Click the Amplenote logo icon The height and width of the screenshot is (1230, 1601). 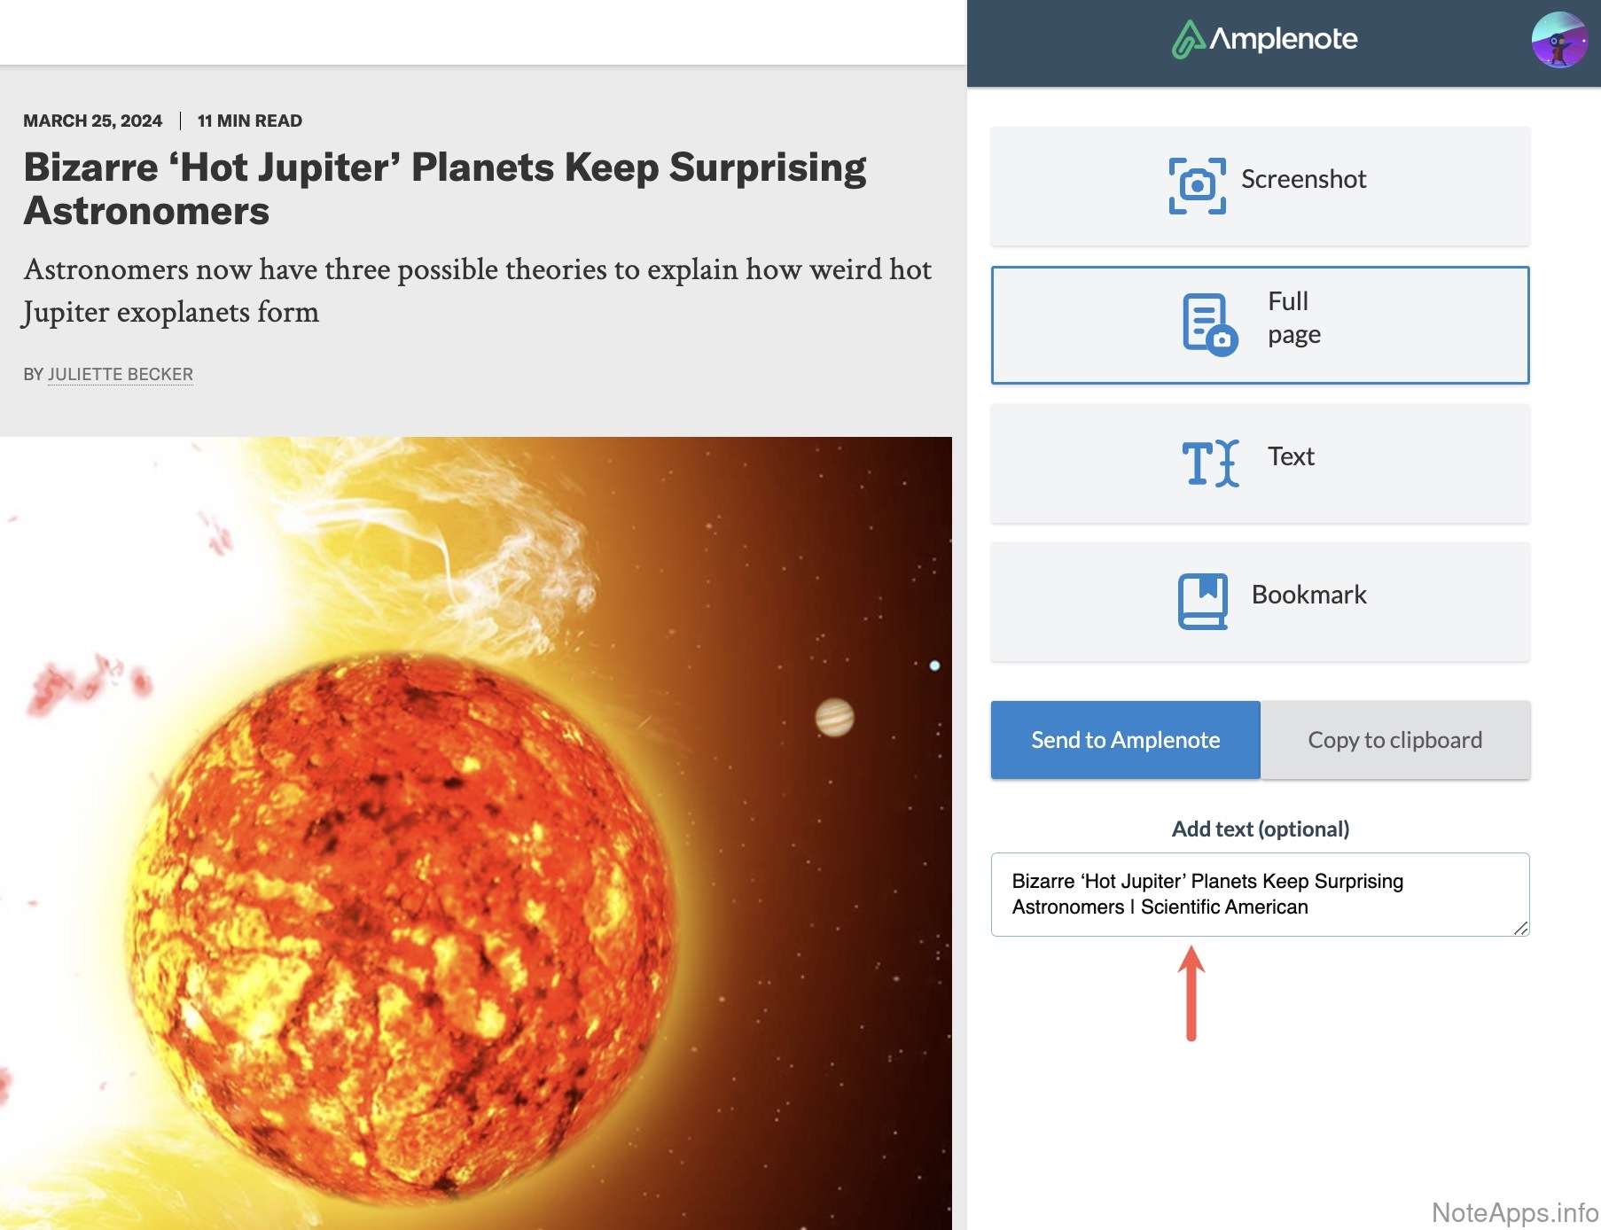coord(1188,39)
